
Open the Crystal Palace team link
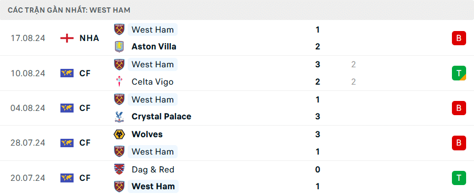pyautogui.click(x=161, y=117)
